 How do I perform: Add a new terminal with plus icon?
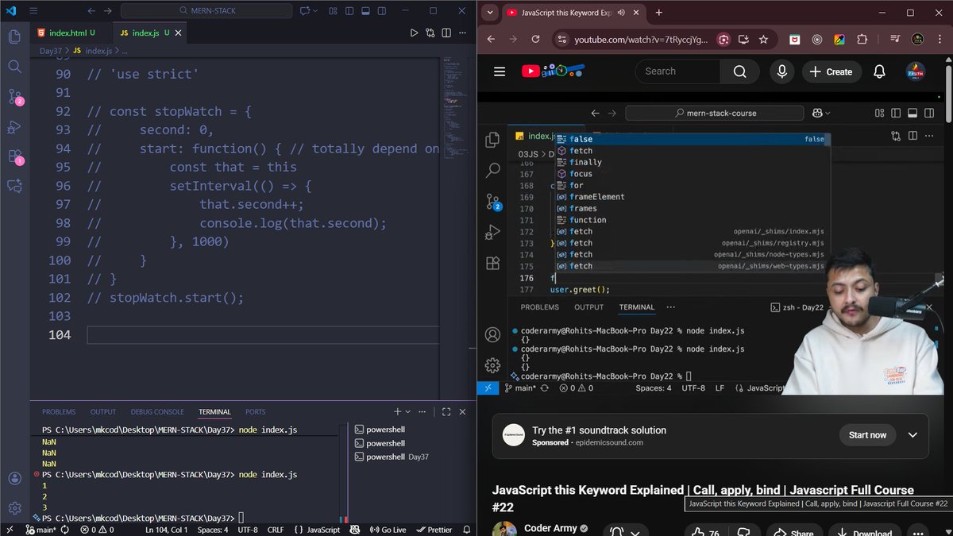click(x=398, y=412)
